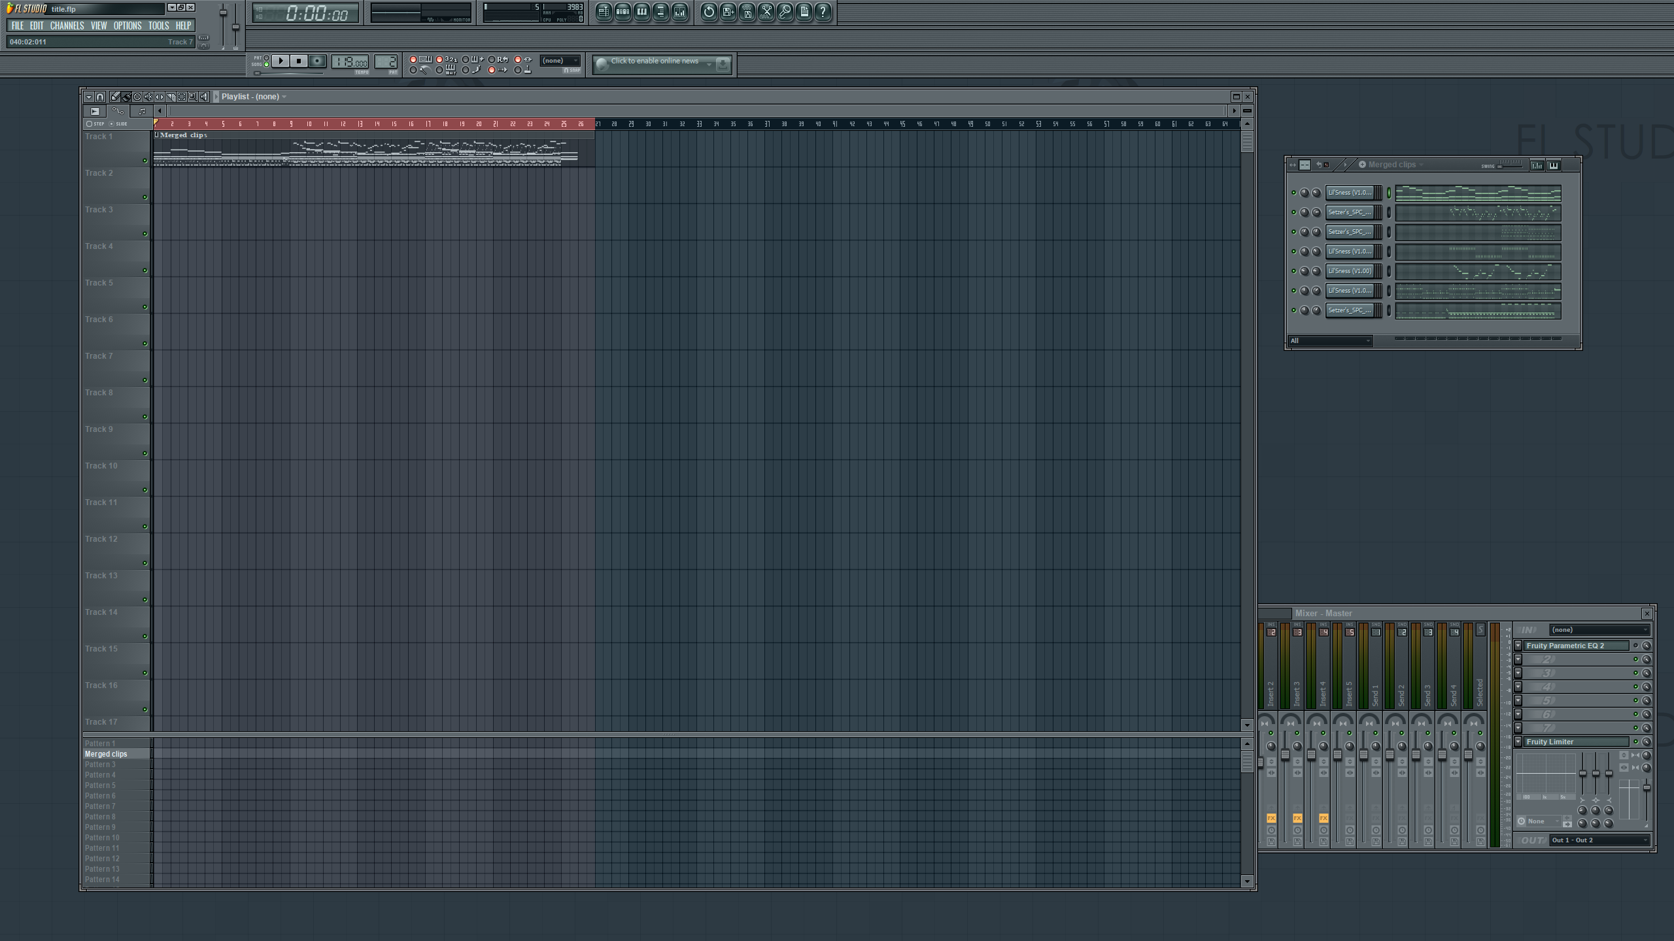Click the Render to audio file icon

(747, 12)
